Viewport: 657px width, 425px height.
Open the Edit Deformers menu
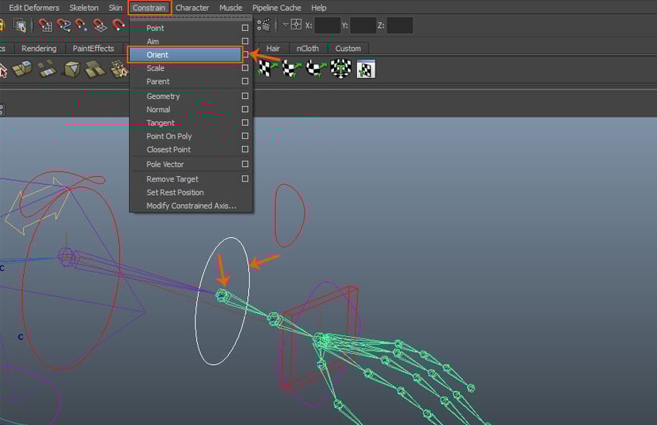pos(32,8)
